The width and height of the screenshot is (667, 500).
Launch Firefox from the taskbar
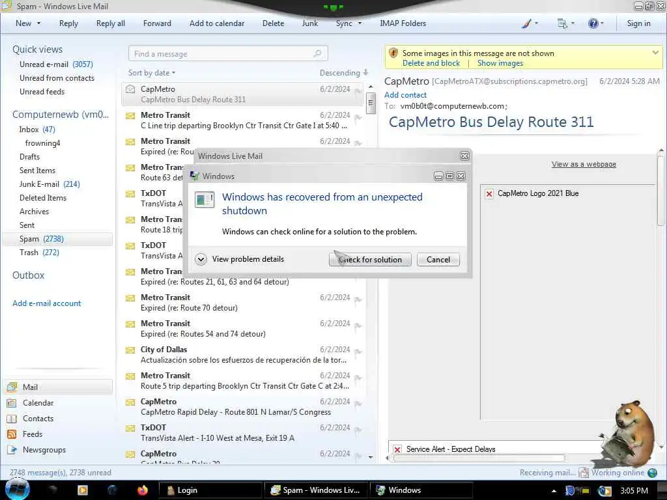pyautogui.click(x=143, y=490)
